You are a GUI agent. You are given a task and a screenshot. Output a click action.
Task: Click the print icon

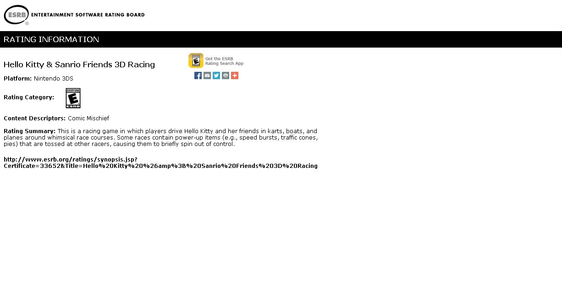pos(226,75)
